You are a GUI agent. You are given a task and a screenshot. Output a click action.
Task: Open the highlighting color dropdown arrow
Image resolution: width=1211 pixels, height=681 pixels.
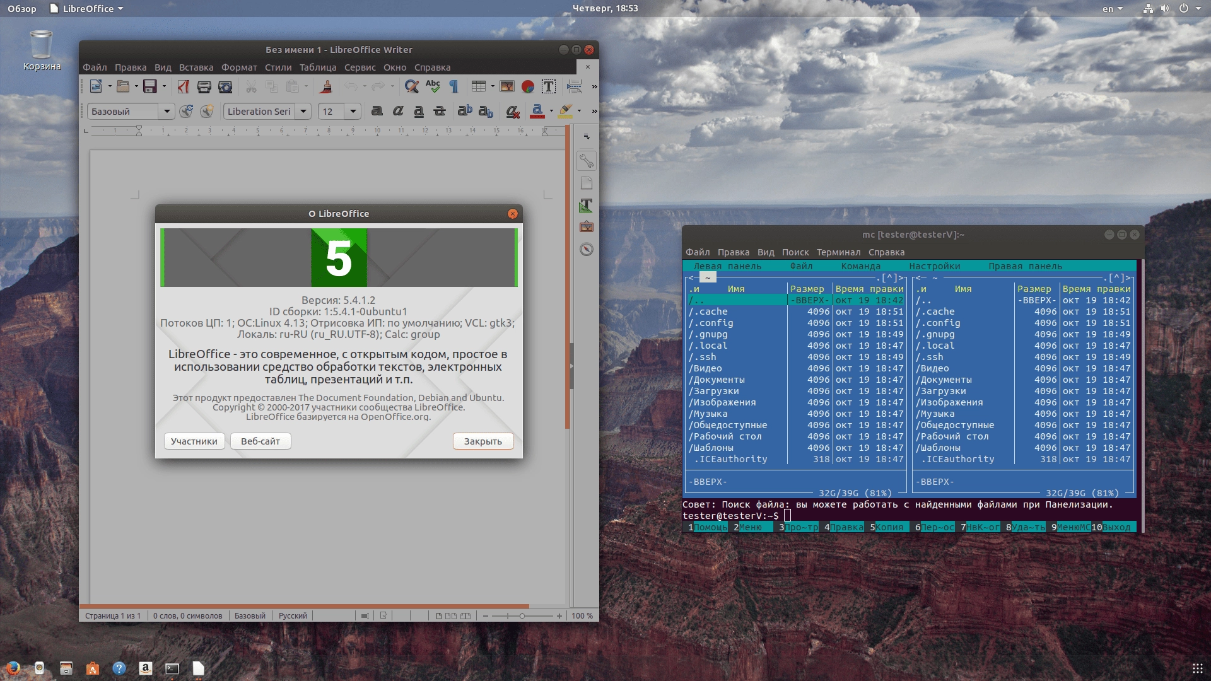click(579, 112)
